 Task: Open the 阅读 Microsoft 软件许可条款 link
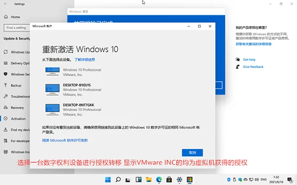pos(65,140)
